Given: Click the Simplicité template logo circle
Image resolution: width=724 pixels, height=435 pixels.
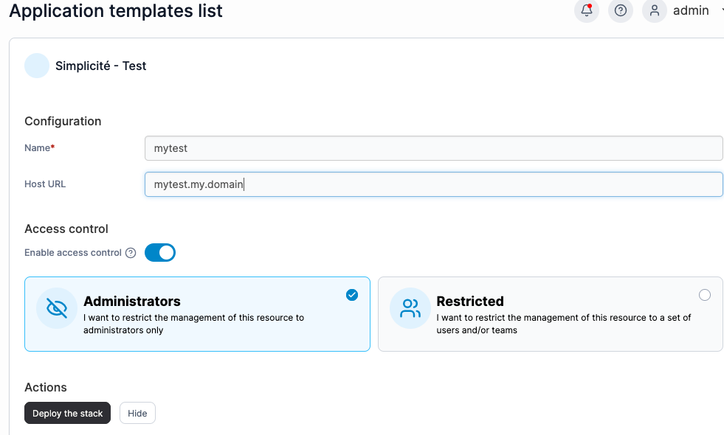Looking at the screenshot, I should [37, 66].
